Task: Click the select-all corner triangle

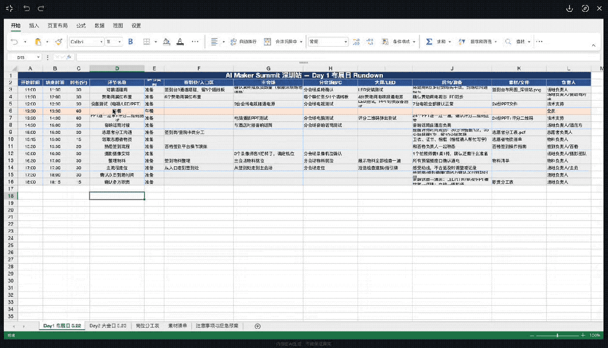Action: [14, 69]
